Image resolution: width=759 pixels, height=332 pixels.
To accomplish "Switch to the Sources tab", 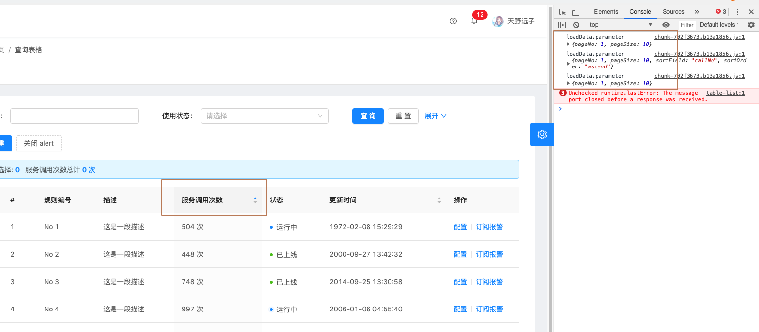I will click(x=673, y=11).
